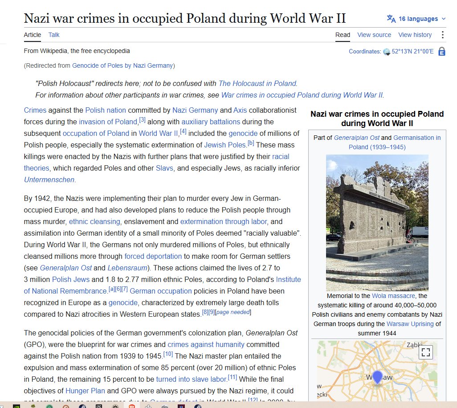This screenshot has width=457, height=408.
Task: Jump to footnote reference [3]
Action: coord(142,120)
